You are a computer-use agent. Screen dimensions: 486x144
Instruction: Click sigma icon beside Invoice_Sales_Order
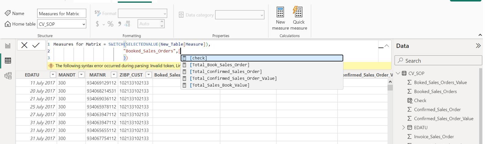click(x=410, y=137)
